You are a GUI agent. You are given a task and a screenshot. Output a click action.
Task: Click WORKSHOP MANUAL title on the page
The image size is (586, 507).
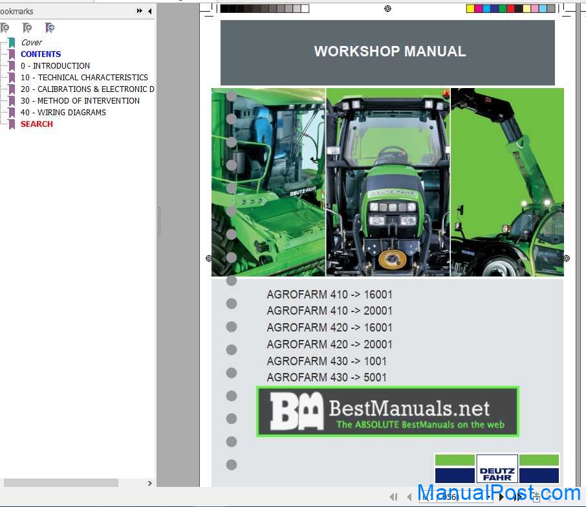(x=390, y=51)
